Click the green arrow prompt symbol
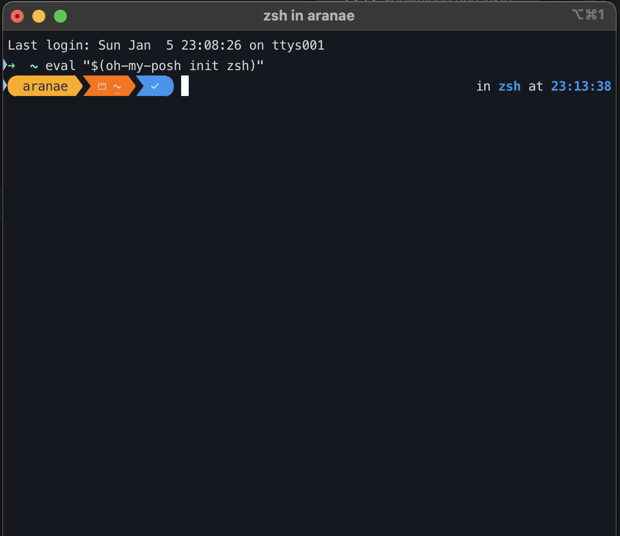This screenshot has width=620, height=536. (x=11, y=66)
